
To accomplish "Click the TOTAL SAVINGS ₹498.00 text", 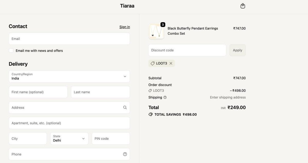I will tap(176, 114).
